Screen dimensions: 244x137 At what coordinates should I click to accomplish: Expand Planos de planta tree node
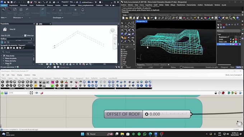4,58
